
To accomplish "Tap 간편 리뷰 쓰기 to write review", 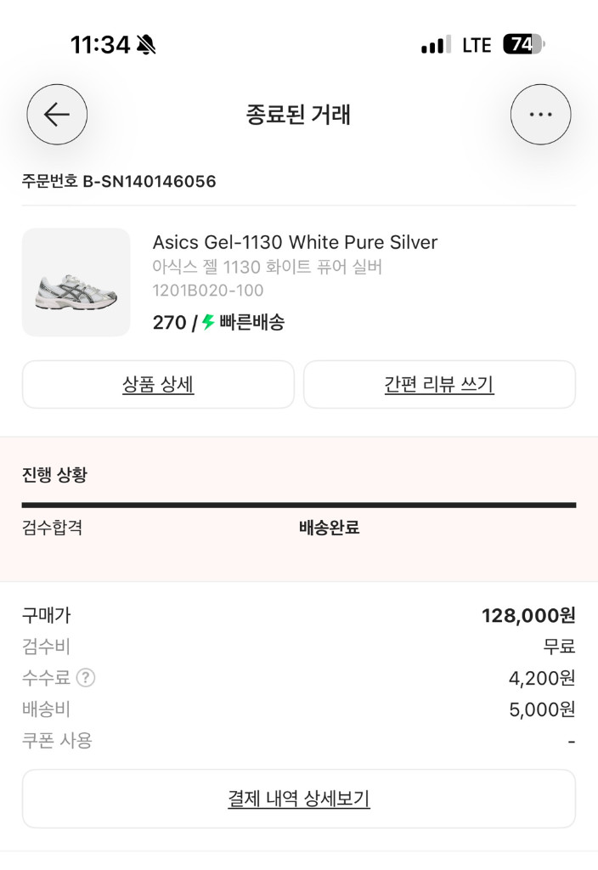I will click(438, 384).
